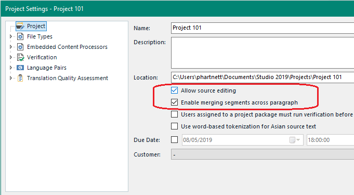This screenshot has width=354, height=195.
Task: Expand the Verification tree node arrow
Action: [10, 57]
